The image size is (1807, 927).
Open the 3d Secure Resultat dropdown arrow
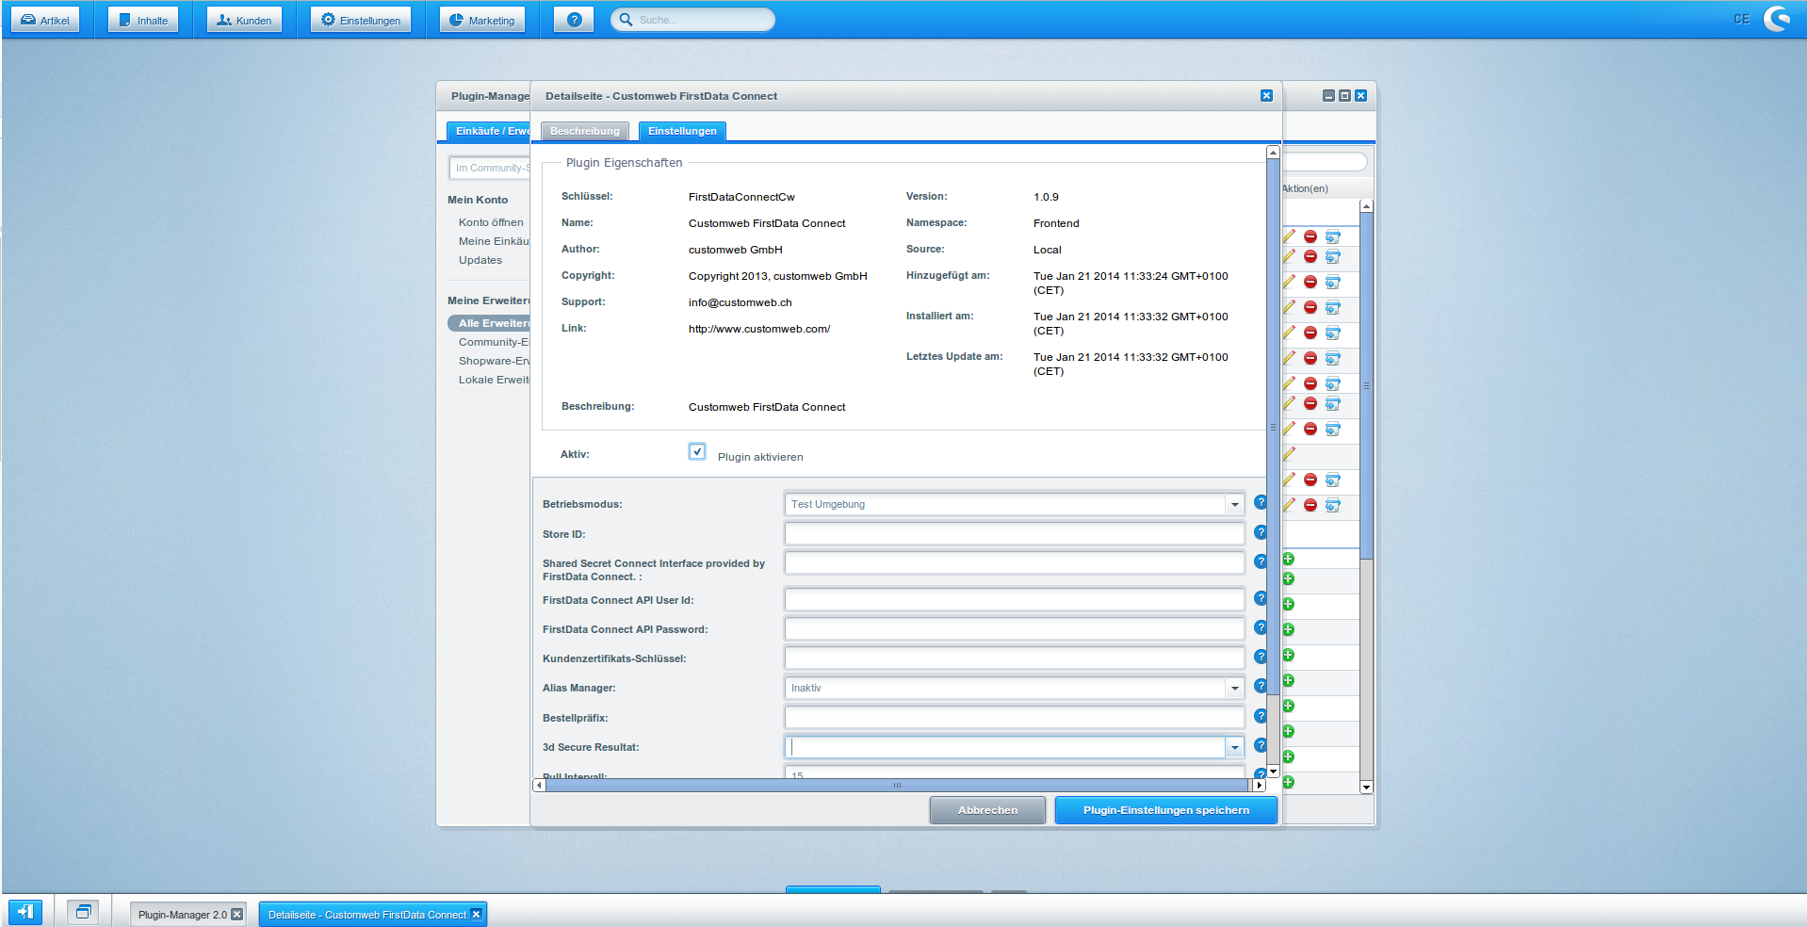[x=1234, y=747]
